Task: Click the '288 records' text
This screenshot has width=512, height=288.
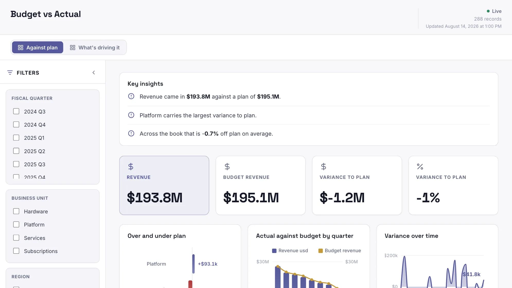Action: [488, 19]
